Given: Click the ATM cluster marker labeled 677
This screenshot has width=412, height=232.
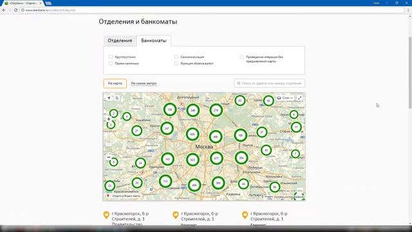Looking at the screenshot, I should [216, 159].
